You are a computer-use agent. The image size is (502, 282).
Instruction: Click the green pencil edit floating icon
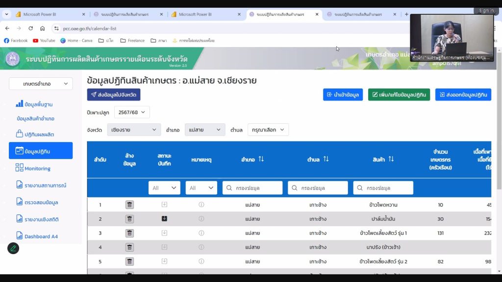coord(13,248)
